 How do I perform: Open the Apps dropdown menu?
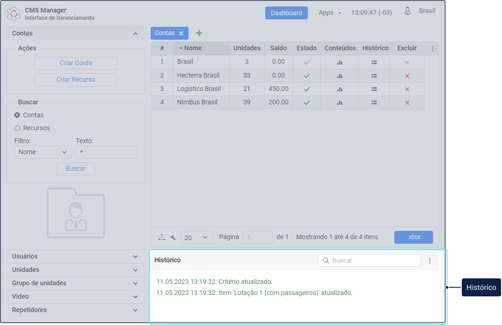pyautogui.click(x=330, y=13)
